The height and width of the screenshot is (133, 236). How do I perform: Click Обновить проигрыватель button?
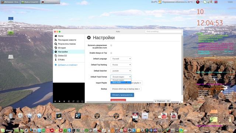pos(122,95)
